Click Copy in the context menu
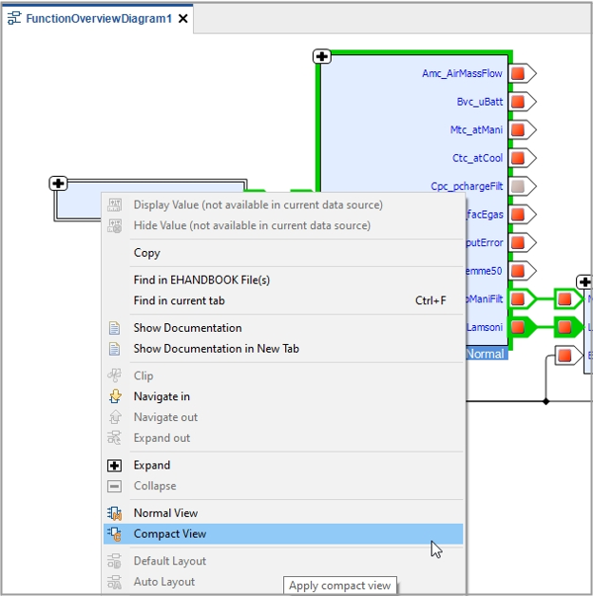Viewport: 593px width, 596px height. tap(283, 253)
